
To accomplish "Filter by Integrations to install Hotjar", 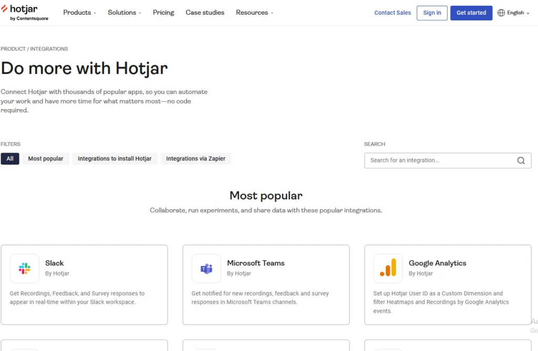I will coord(115,158).
